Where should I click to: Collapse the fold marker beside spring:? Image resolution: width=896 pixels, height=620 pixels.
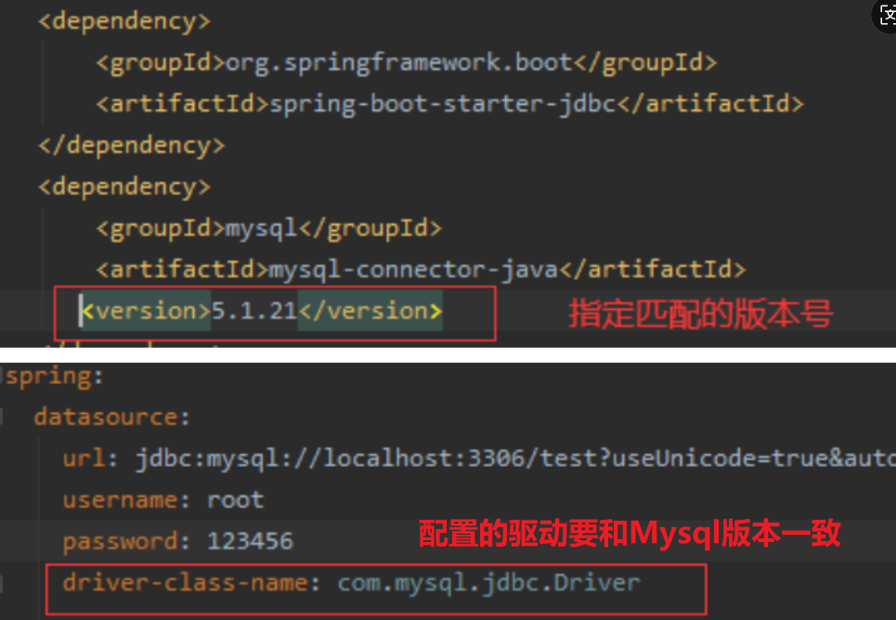(1, 376)
